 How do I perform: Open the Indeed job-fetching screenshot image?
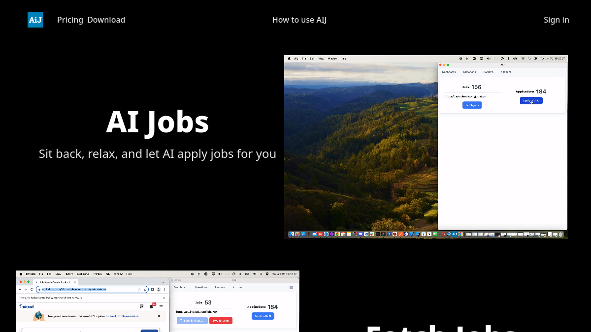click(158, 301)
